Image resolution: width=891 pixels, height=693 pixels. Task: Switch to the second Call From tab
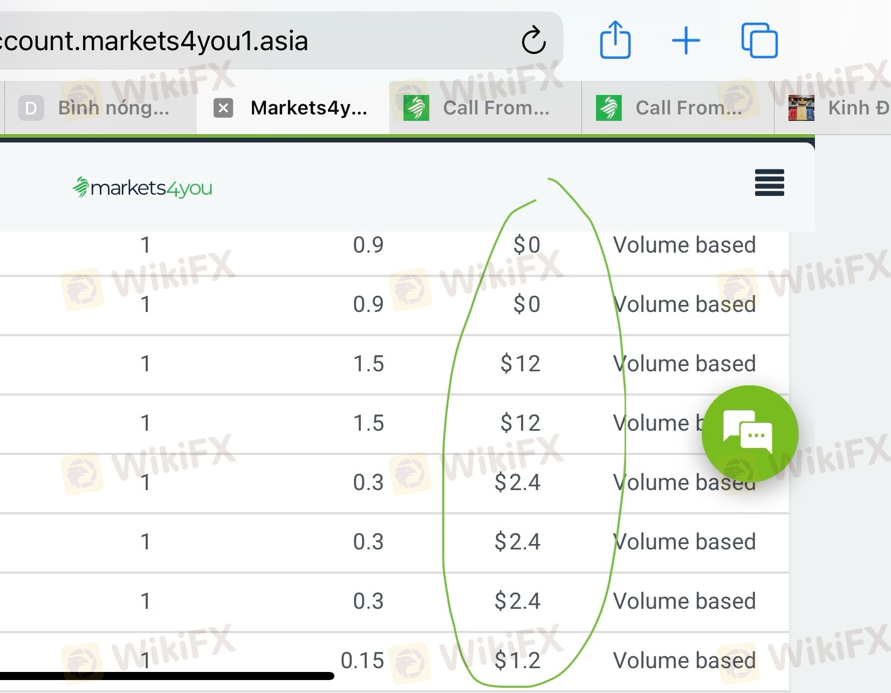pos(677,108)
